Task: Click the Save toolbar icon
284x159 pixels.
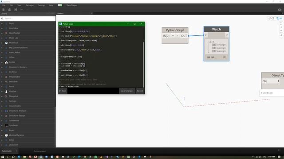Action: 16,10
